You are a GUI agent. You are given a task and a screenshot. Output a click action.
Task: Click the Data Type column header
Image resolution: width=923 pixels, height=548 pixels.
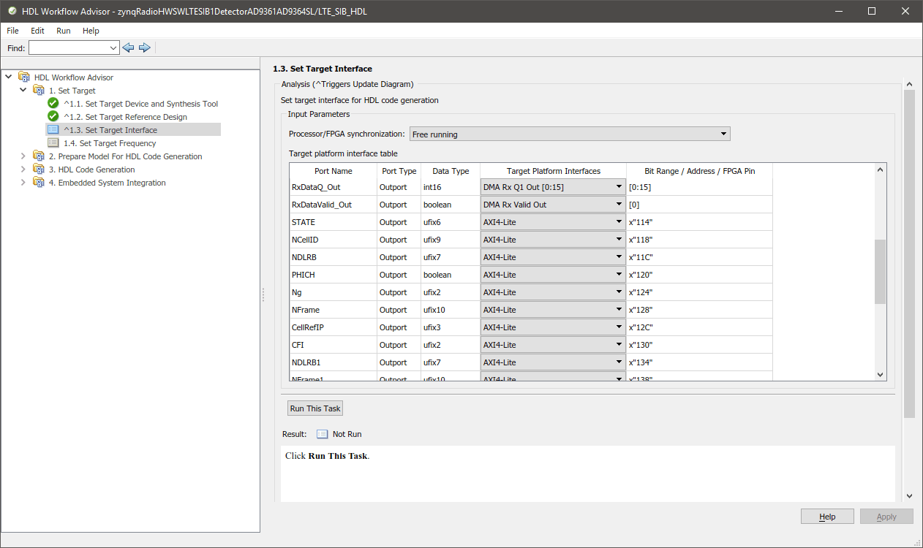tap(451, 171)
